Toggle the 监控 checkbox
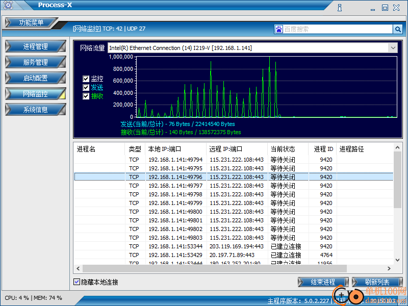The image size is (408, 306). pyautogui.click(x=86, y=79)
